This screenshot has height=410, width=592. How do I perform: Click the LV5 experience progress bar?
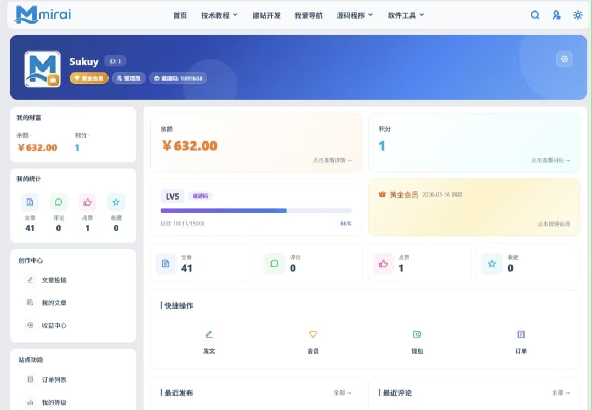click(x=256, y=210)
